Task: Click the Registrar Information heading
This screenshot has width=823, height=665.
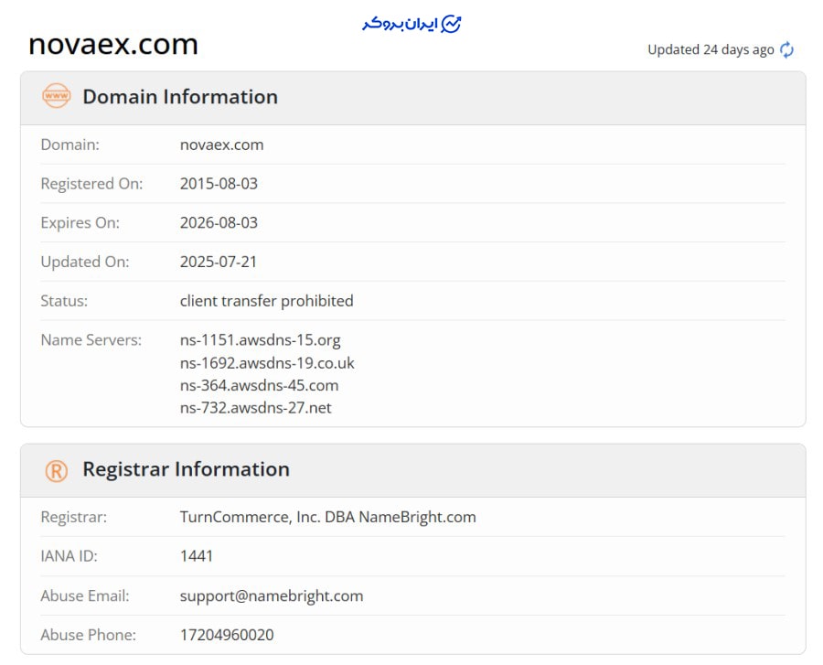Action: pyautogui.click(x=186, y=468)
